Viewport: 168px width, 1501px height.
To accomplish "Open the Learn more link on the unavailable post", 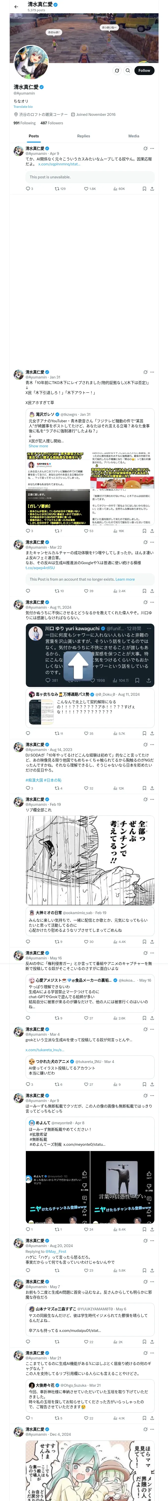I will tap(125, 579).
